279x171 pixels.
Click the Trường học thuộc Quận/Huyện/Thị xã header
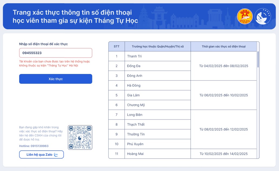[157, 46]
